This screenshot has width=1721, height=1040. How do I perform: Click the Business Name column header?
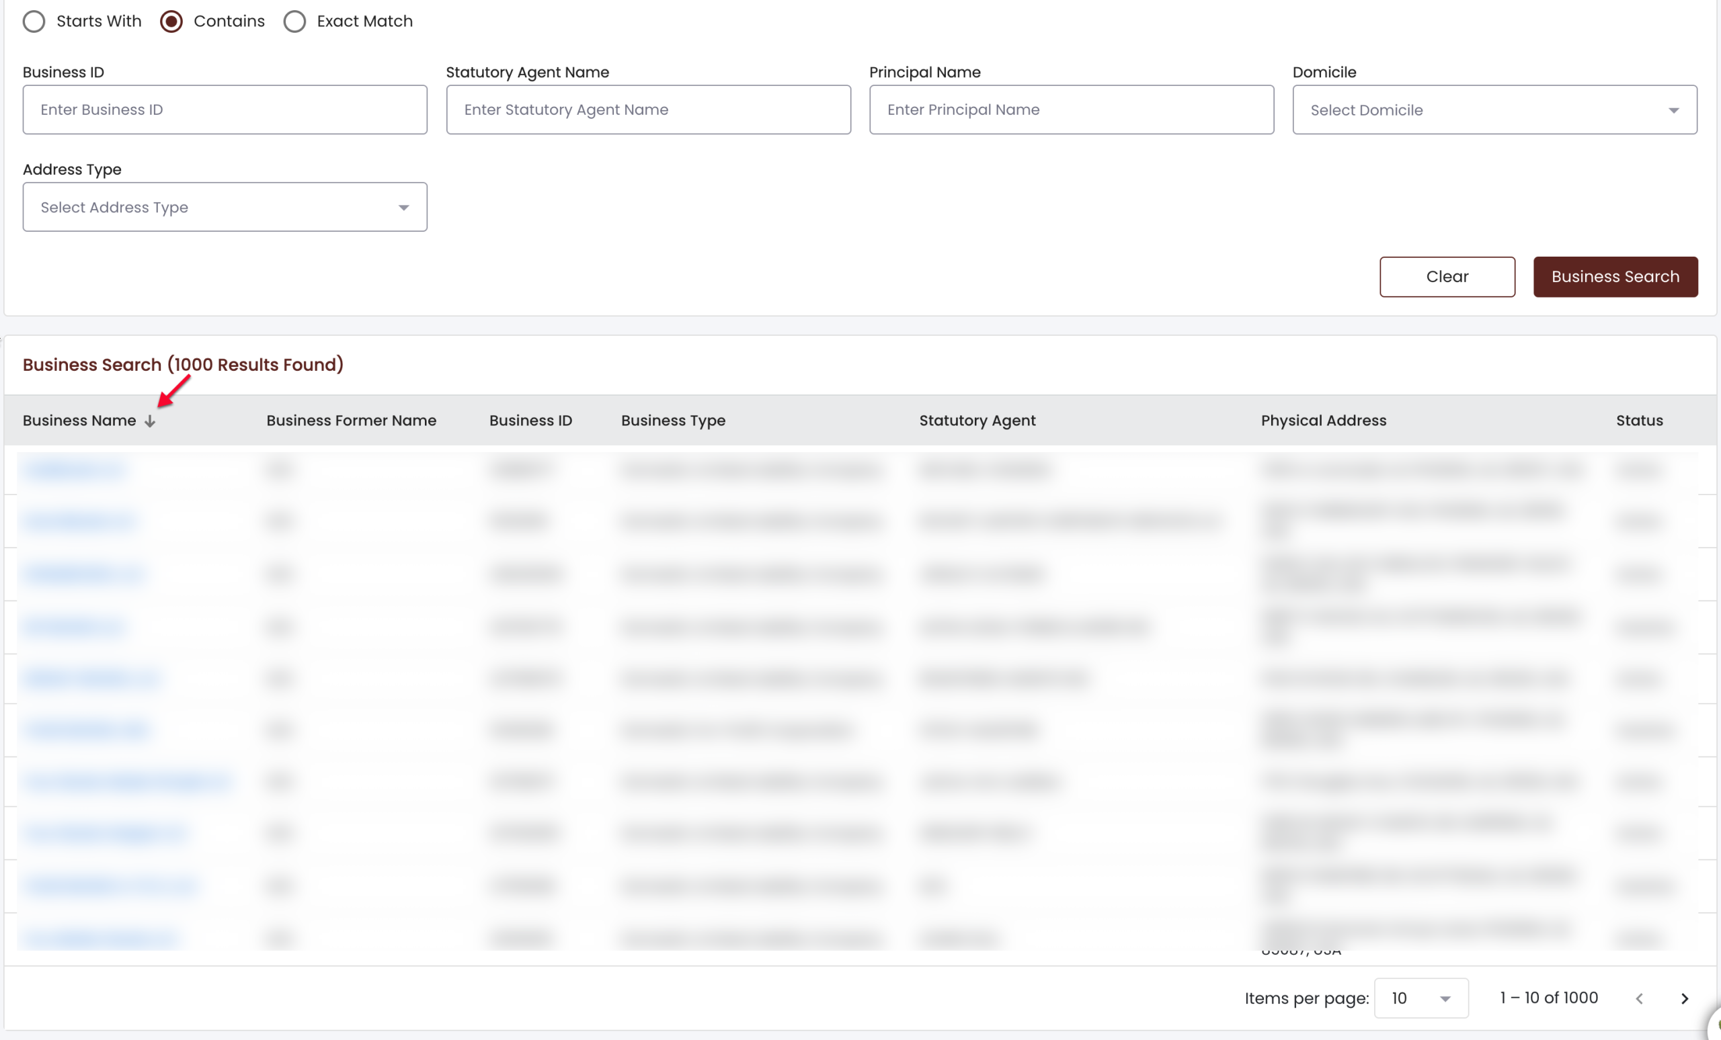click(x=79, y=421)
